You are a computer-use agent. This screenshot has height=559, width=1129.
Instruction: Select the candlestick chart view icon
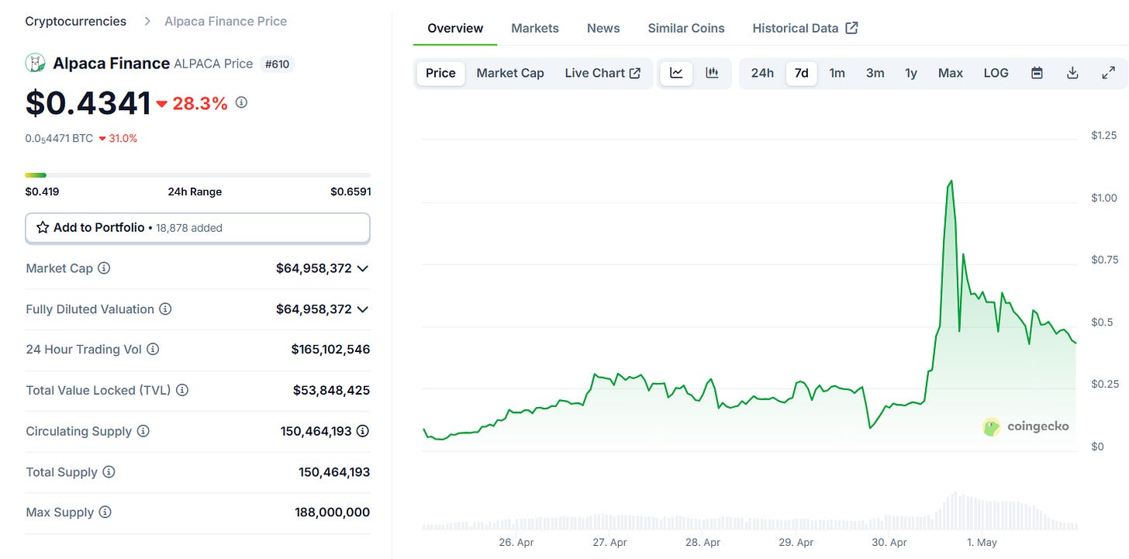pos(712,73)
